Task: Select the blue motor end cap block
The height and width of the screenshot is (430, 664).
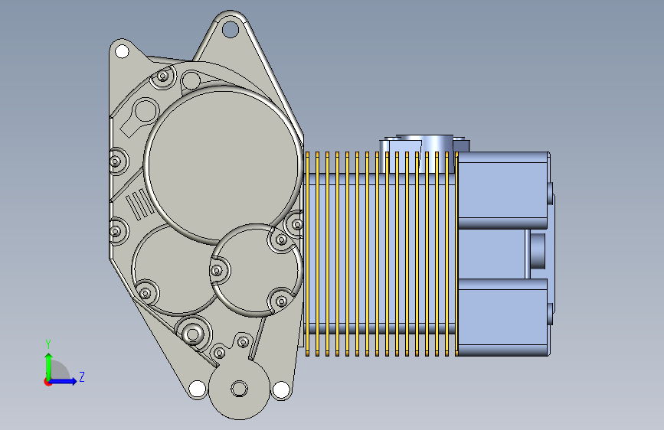Action: tap(505, 253)
